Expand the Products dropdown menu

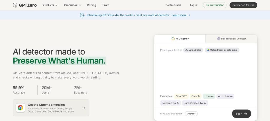pos(50,5)
